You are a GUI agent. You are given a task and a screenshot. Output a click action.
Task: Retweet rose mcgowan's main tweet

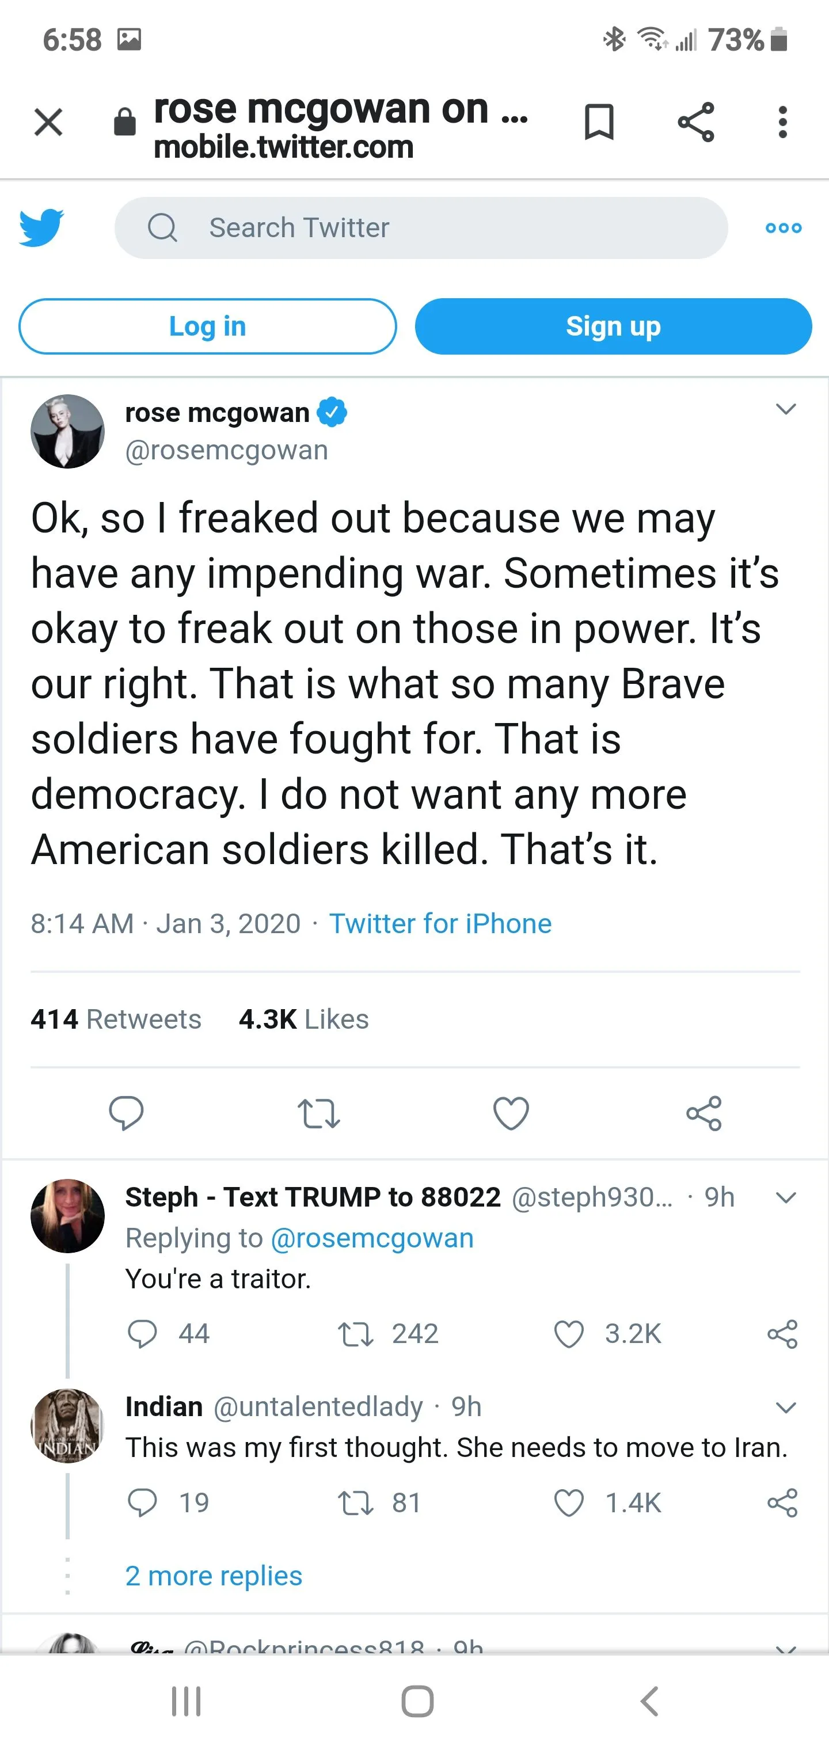tap(319, 1113)
